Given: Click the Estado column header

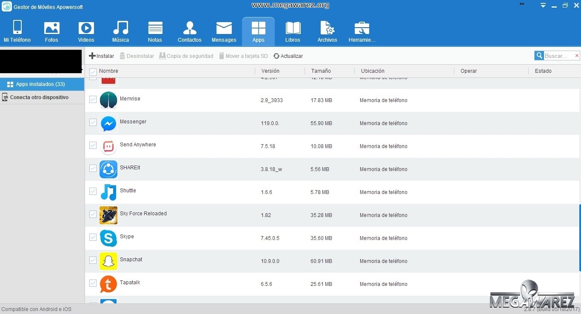Looking at the screenshot, I should (543, 71).
